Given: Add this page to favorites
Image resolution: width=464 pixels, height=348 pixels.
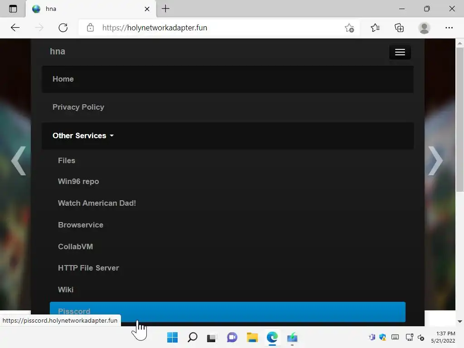Looking at the screenshot, I should [349, 28].
